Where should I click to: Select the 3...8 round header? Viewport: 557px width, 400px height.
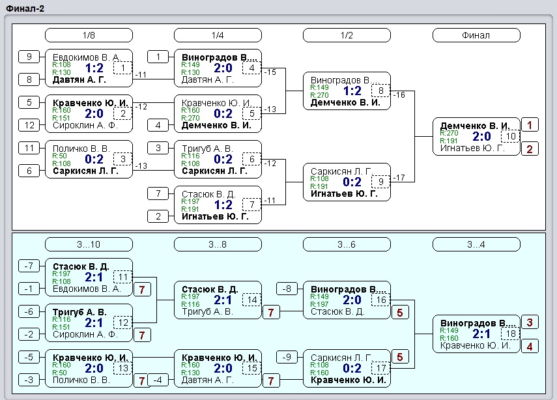click(x=218, y=244)
